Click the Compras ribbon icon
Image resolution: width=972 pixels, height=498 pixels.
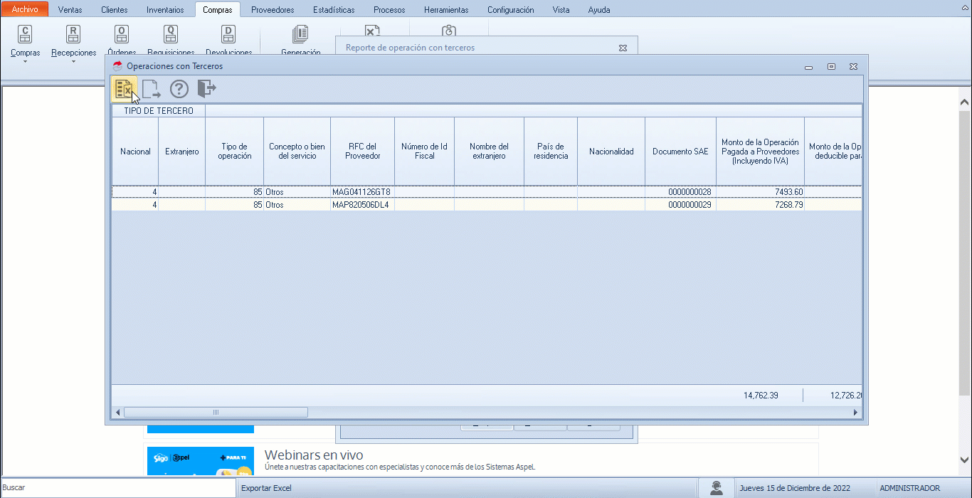coord(25,36)
